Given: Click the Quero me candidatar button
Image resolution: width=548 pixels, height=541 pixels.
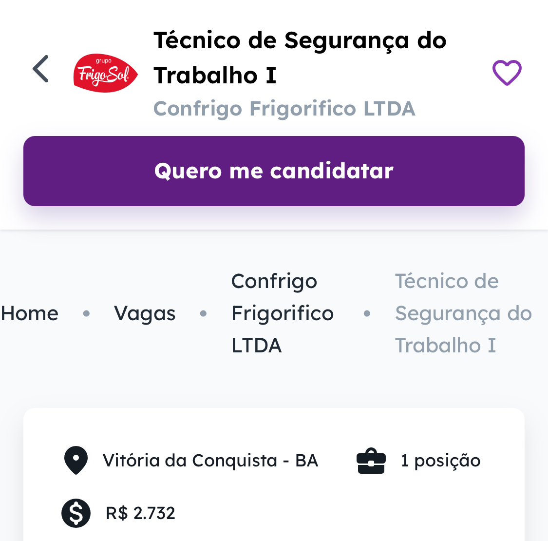Looking at the screenshot, I should pyautogui.click(x=274, y=171).
